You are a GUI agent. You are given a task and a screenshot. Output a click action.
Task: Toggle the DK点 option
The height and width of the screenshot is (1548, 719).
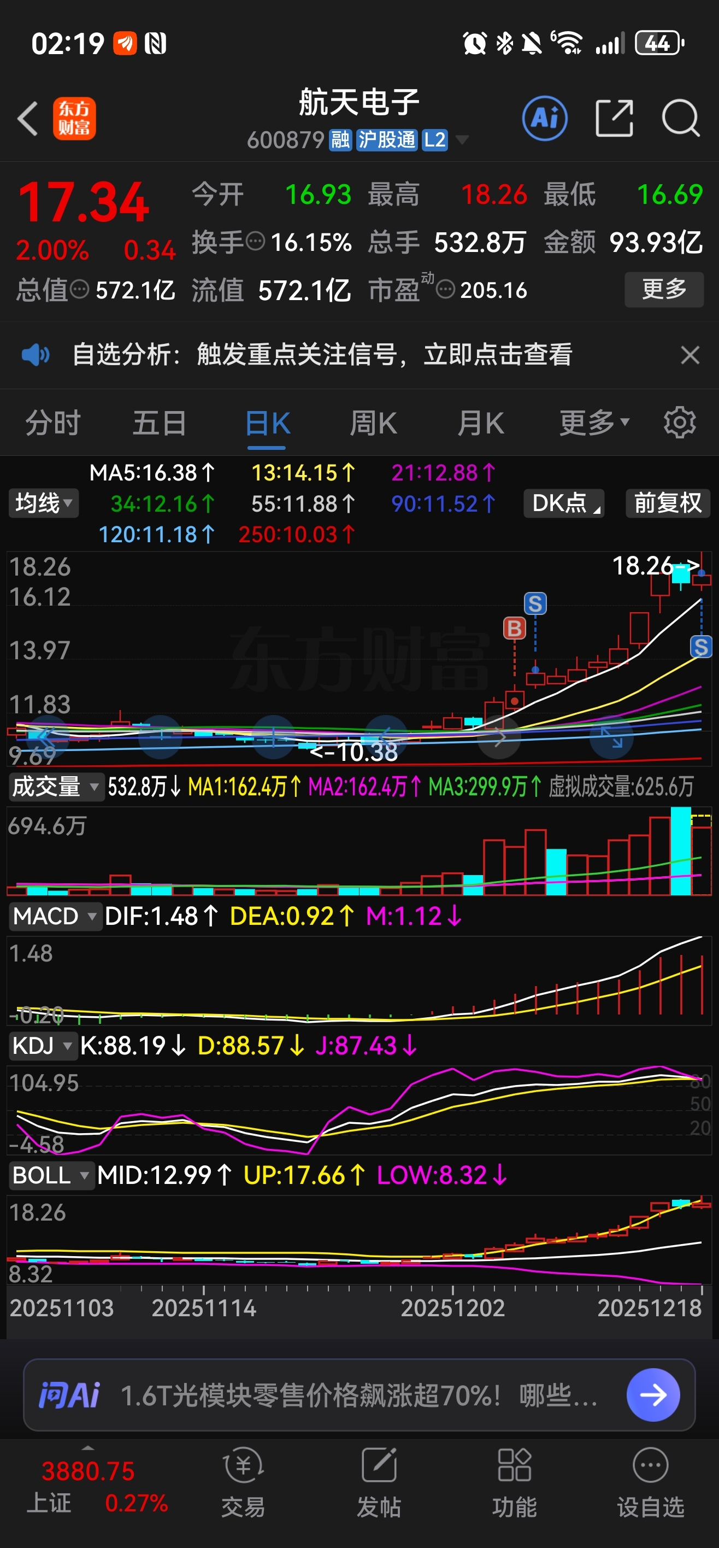(563, 503)
